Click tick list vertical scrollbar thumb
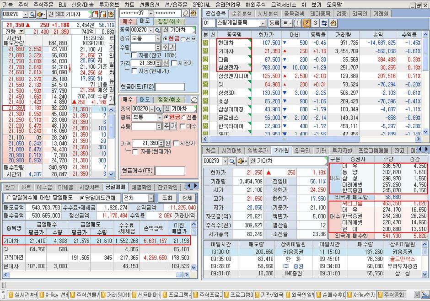Image resolution: width=430 pixels, height=301 pixels. tap(111, 127)
